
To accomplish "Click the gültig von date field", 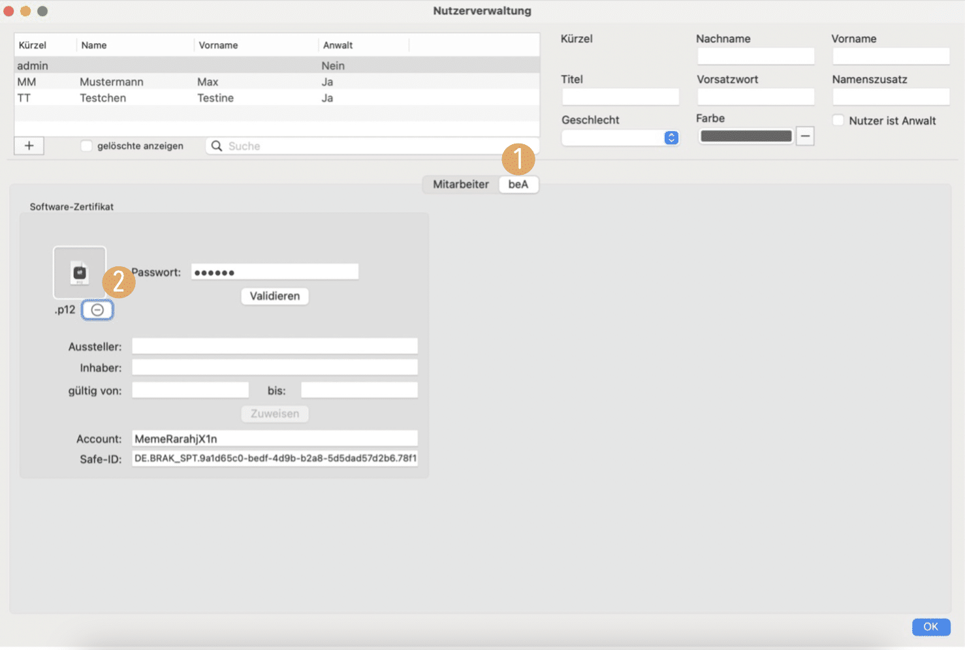I will click(191, 390).
